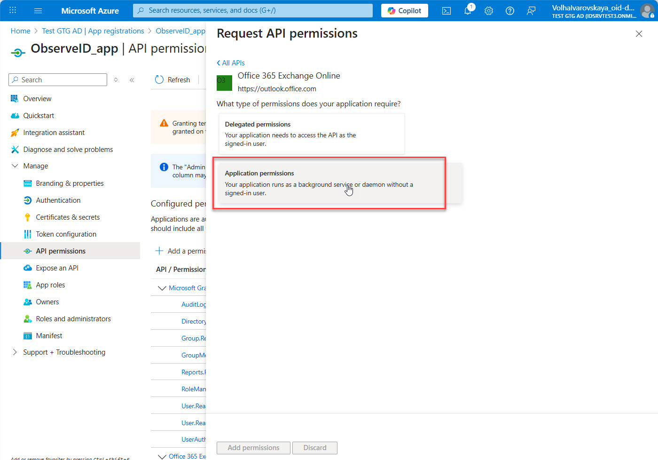Screen dimensions: 658x460
Task: Close the Request API permissions panel
Action: click(x=639, y=34)
